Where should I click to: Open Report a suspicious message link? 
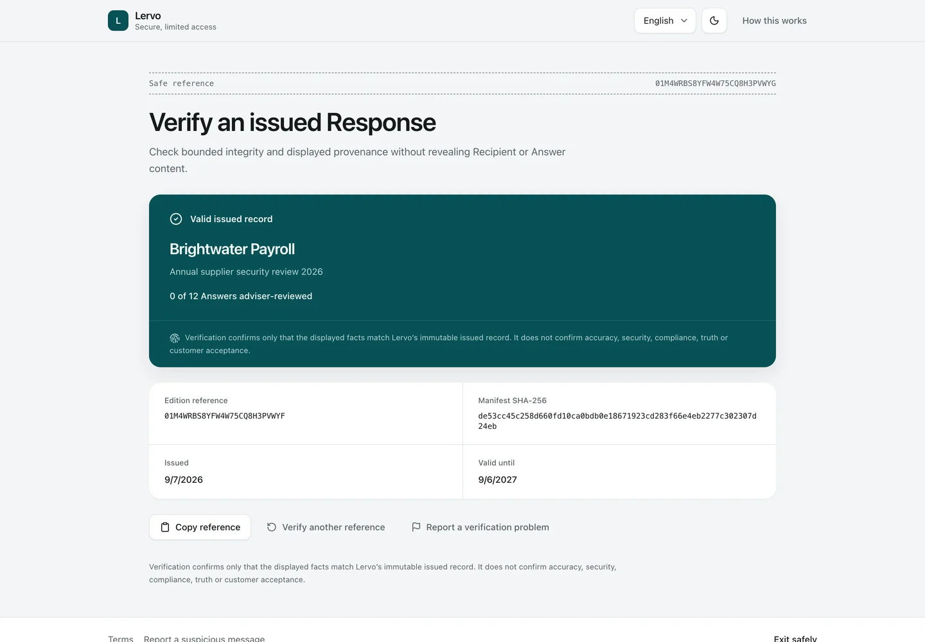[204, 638]
